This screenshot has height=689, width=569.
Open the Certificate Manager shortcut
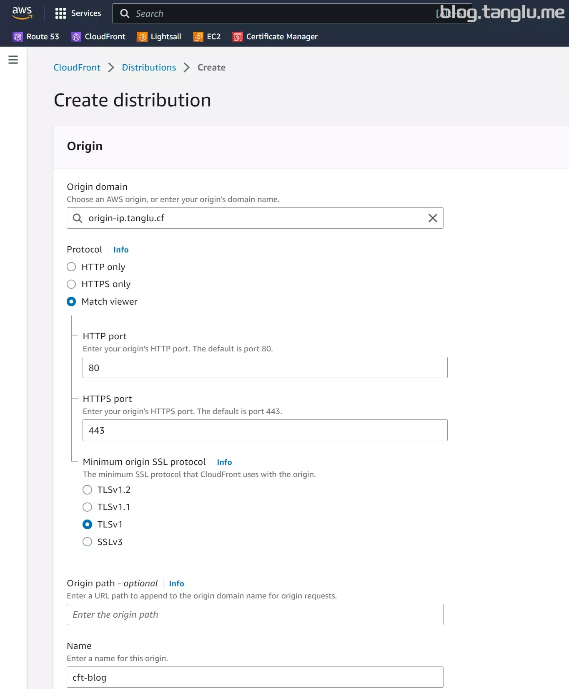point(275,37)
